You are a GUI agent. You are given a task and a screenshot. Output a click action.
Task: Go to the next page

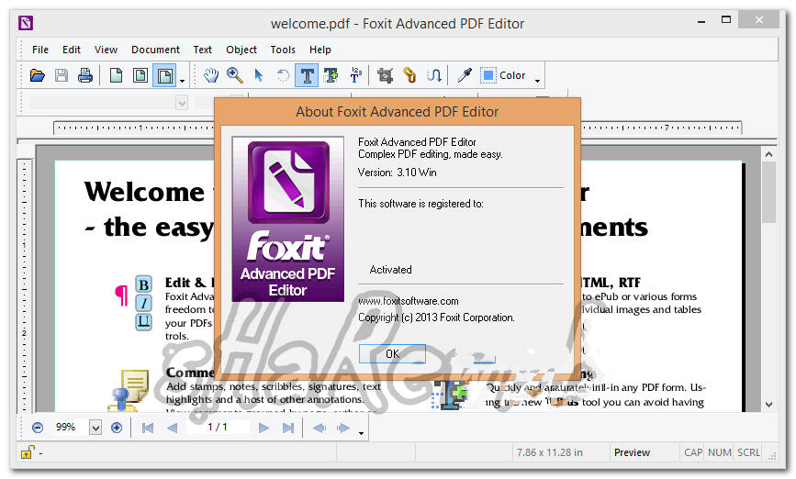pyautogui.click(x=263, y=428)
